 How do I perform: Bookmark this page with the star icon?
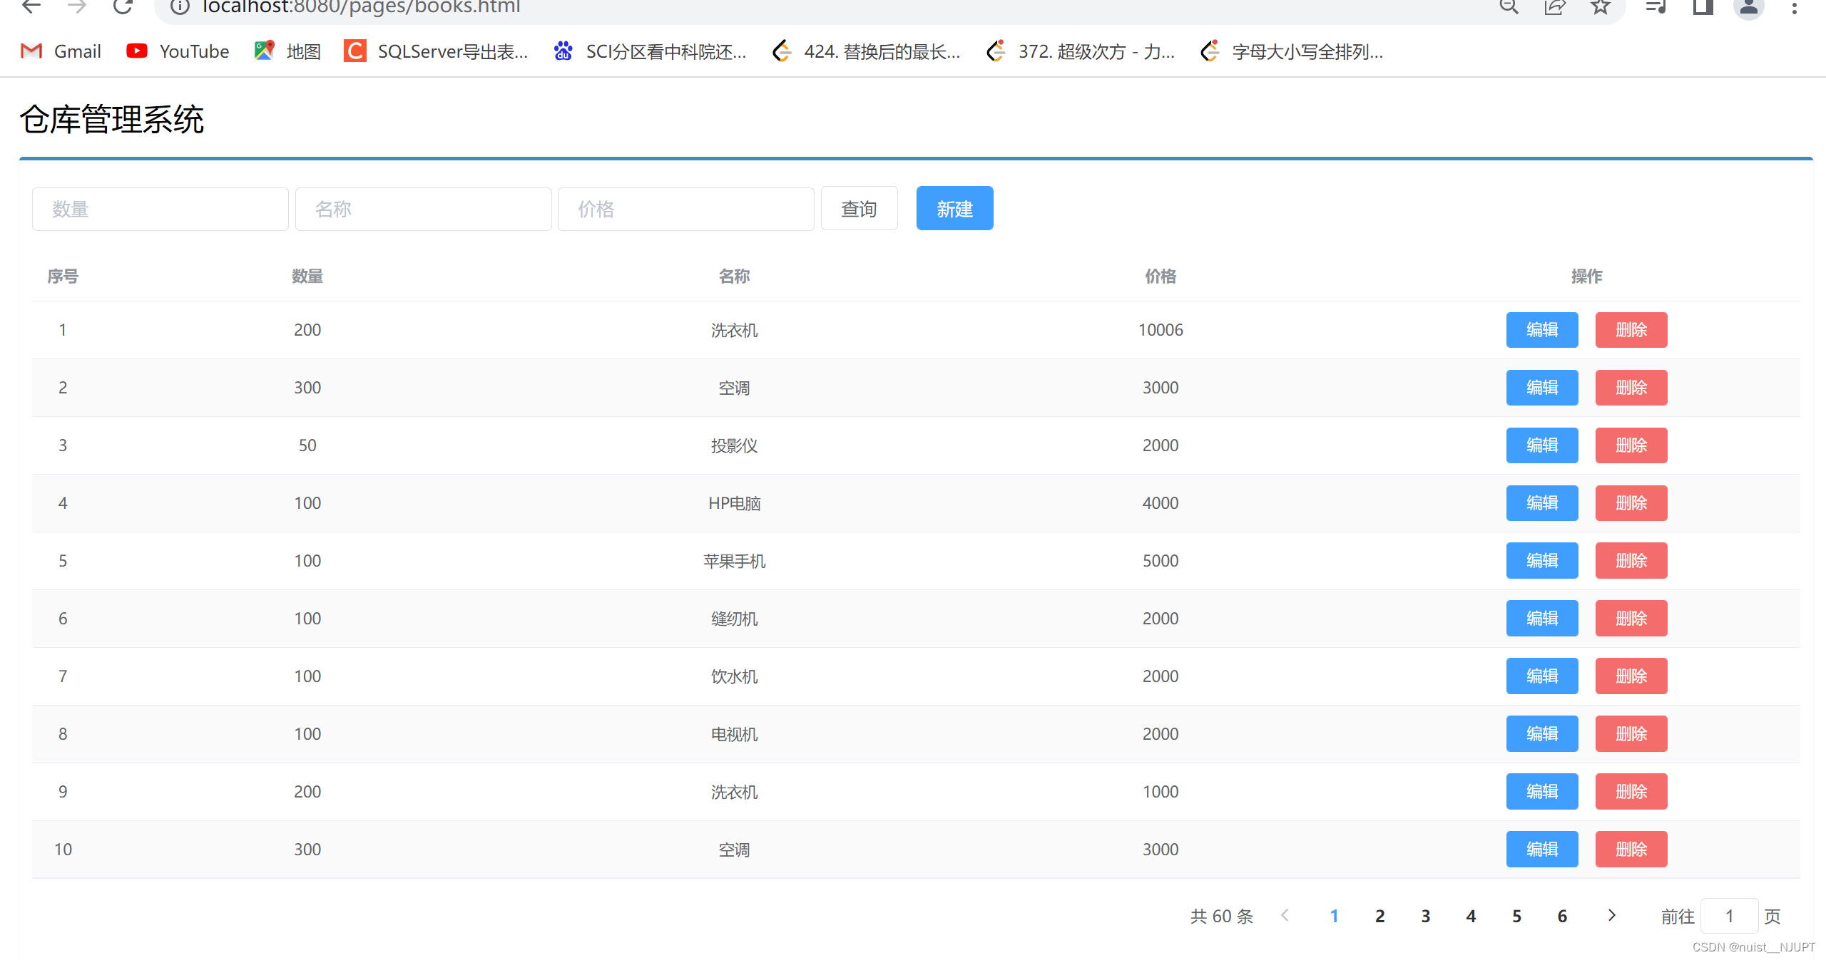tap(1601, 6)
